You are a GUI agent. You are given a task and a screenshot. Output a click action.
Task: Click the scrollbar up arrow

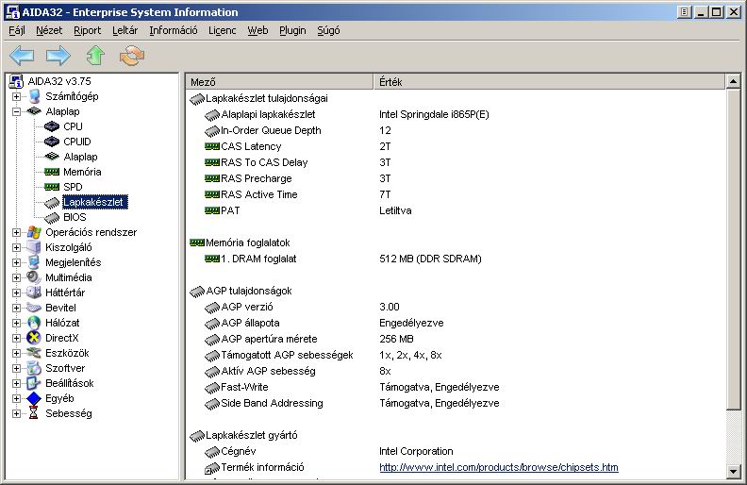click(x=733, y=81)
